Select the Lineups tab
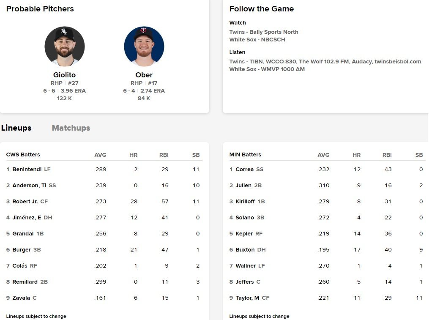 (x=16, y=128)
